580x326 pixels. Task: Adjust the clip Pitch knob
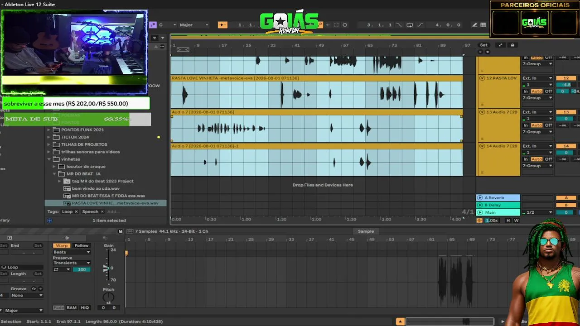coord(108,297)
